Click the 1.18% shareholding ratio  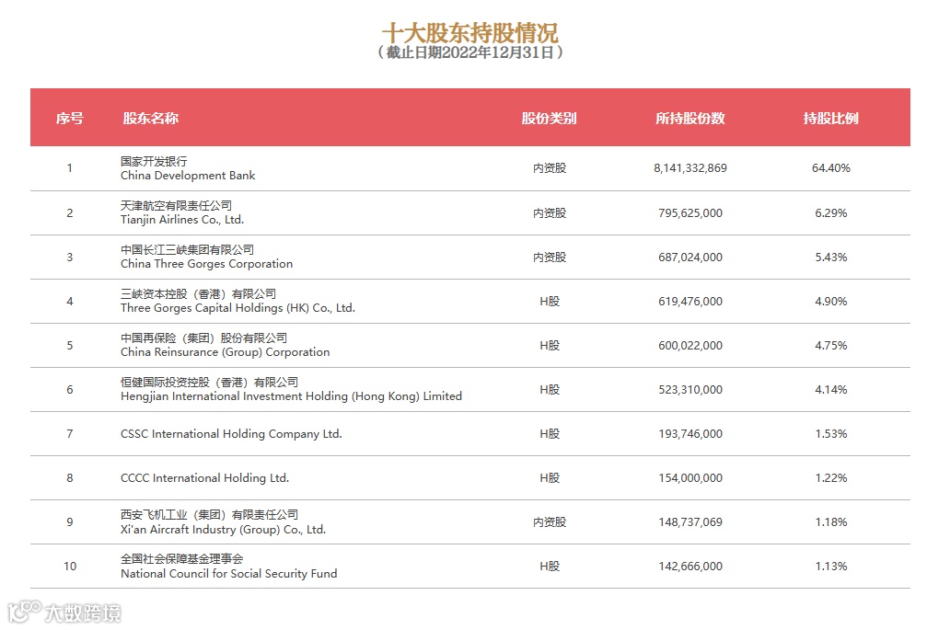point(830,522)
